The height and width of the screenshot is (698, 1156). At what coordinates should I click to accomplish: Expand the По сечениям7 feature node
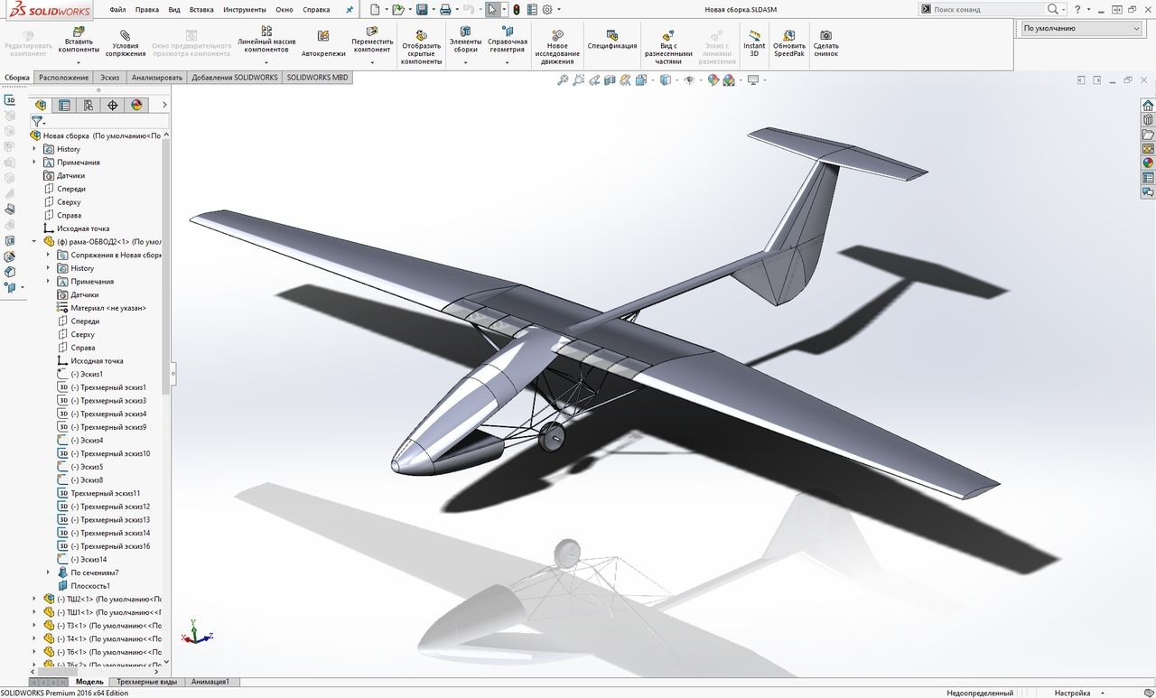[x=49, y=572]
